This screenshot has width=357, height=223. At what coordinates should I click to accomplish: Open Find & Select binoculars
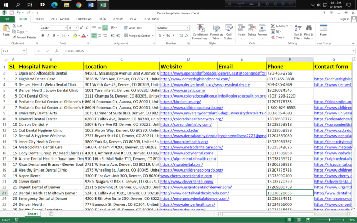(x=309, y=32)
